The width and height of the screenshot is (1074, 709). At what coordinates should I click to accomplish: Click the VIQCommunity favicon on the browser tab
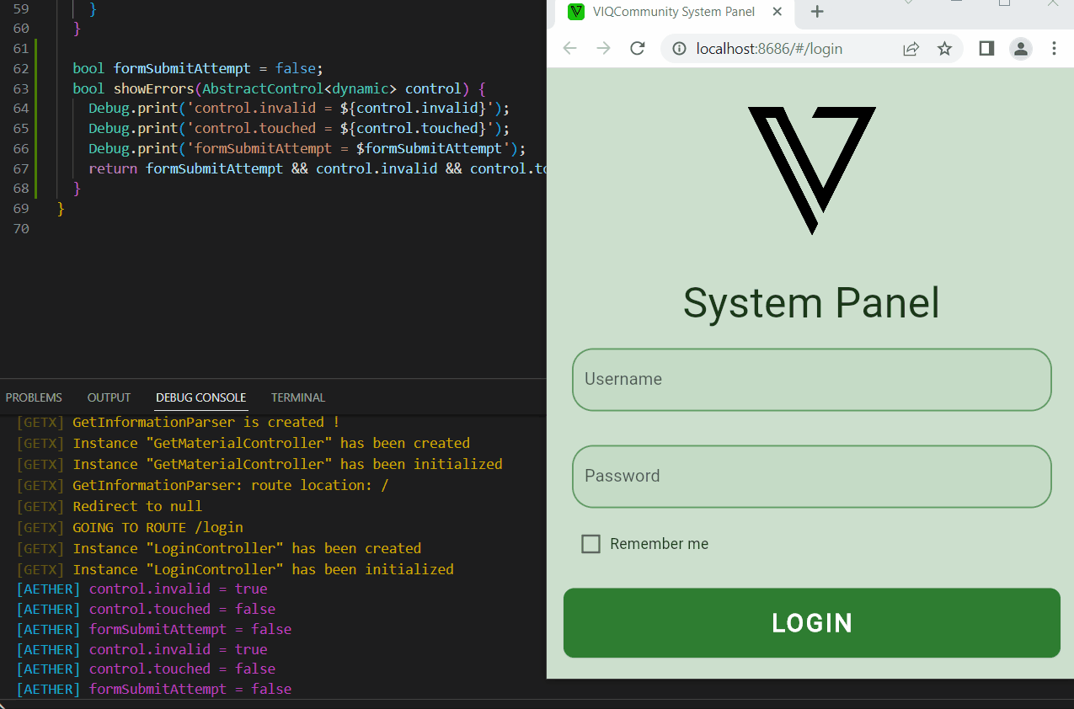tap(576, 12)
